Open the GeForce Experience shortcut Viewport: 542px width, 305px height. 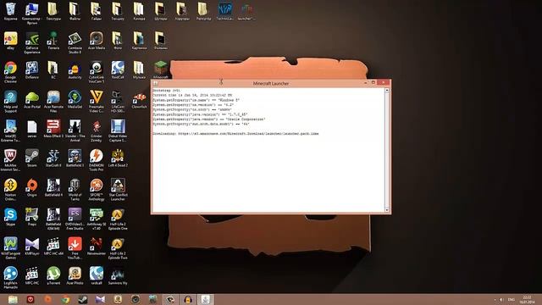(32, 43)
